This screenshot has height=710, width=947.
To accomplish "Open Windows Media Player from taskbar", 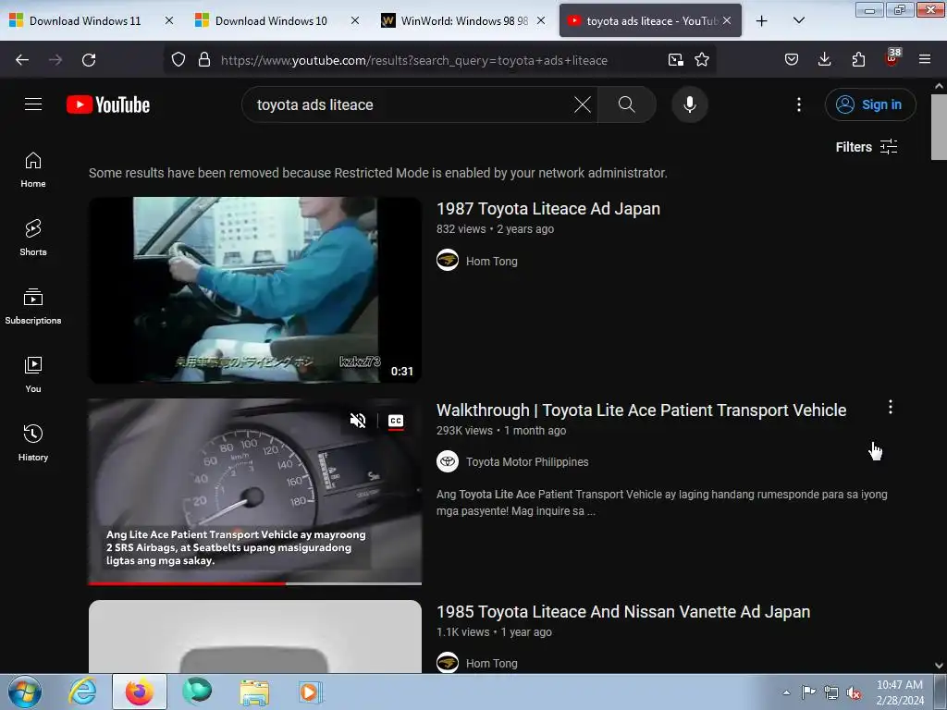I will coord(311,692).
